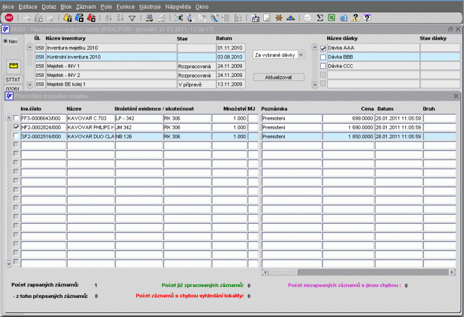The height and width of the screenshot is (317, 464).
Task: Select 'Kontrolní inventura 2010' inventory field
Action: click(x=111, y=57)
